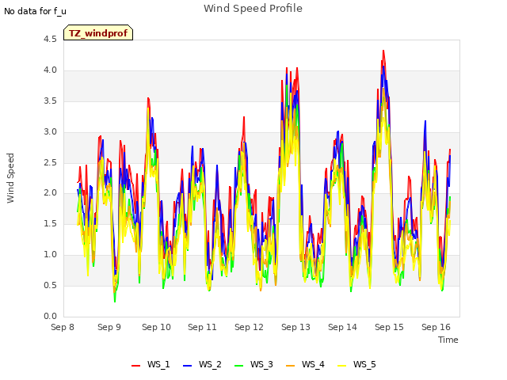The image size is (507, 380).
Task: Click the 2.0 y-axis tick label
Action: [x=50, y=193]
